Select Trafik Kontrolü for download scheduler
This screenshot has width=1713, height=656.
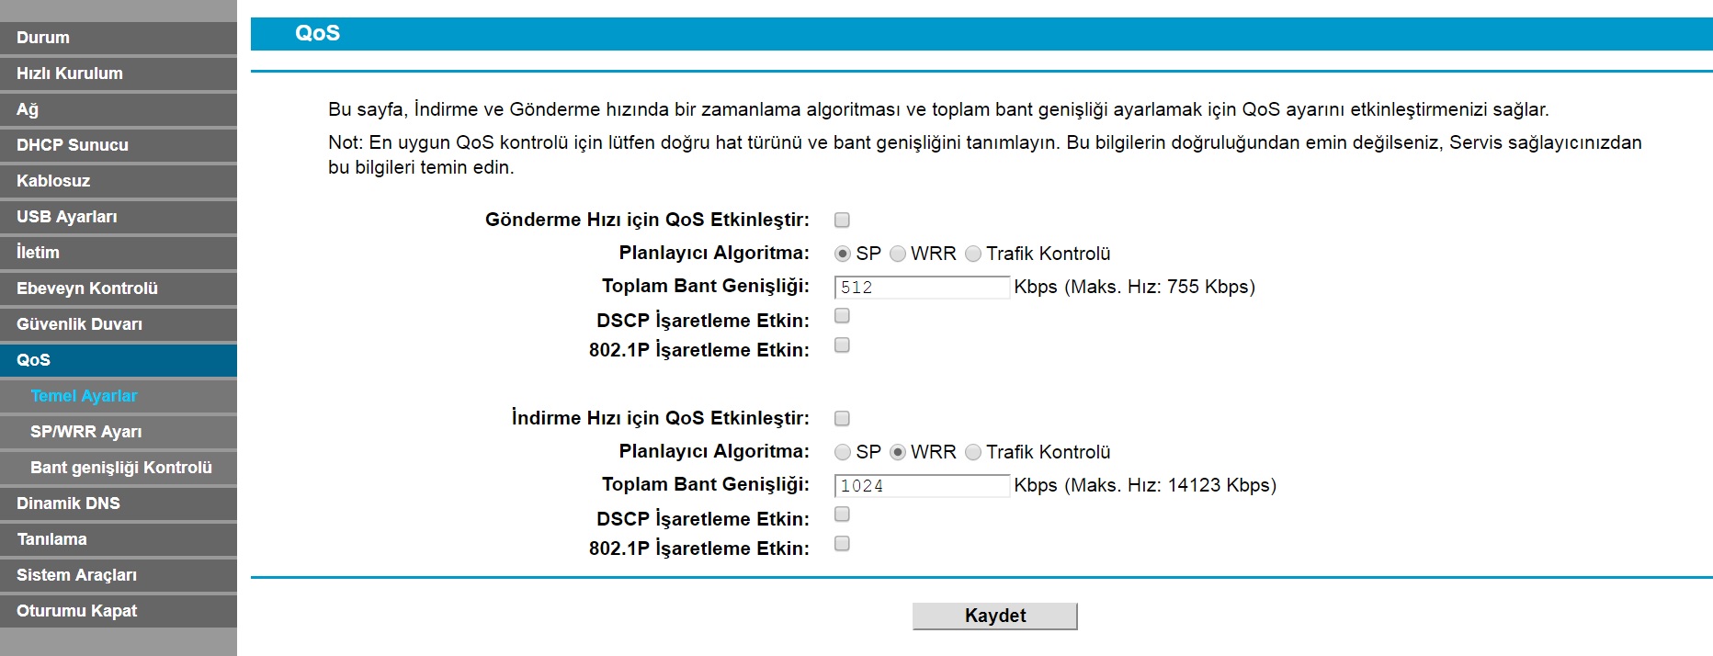pos(973,452)
